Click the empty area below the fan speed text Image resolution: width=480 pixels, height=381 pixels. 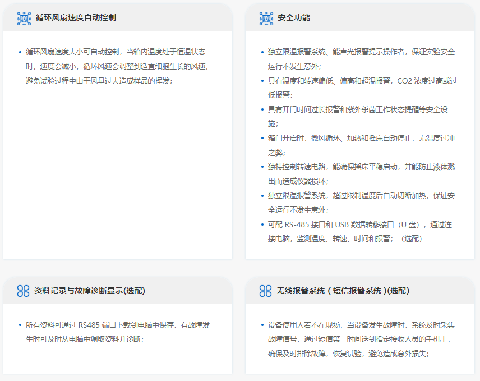point(118,180)
